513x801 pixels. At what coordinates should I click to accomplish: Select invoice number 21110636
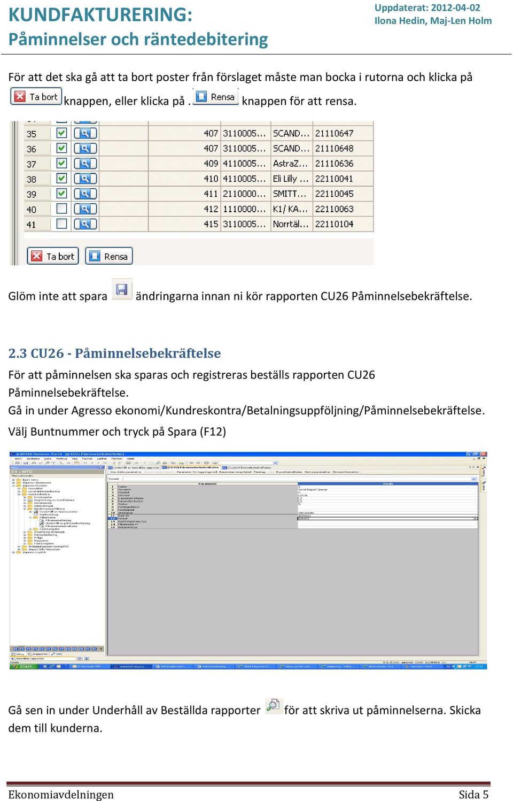pos(335,163)
